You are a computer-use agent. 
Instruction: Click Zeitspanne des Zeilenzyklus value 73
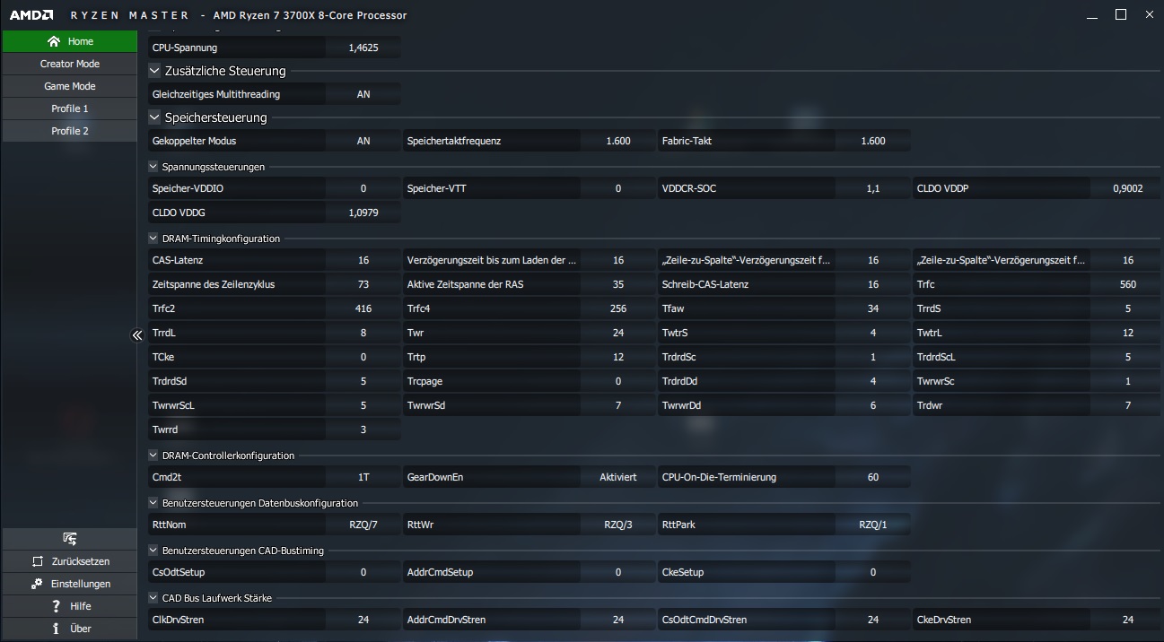[x=363, y=284]
